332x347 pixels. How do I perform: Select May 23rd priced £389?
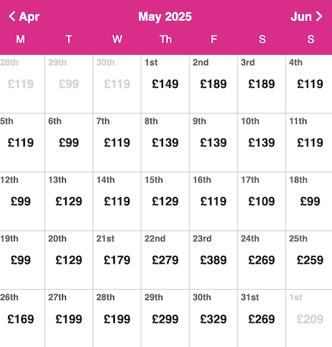point(214,260)
